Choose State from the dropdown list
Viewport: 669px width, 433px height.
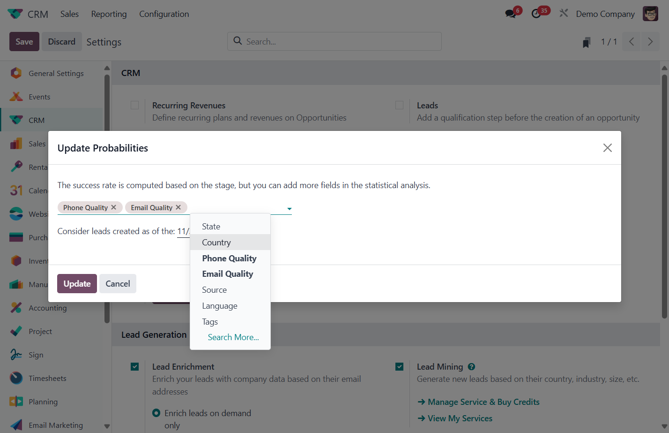pos(230,227)
